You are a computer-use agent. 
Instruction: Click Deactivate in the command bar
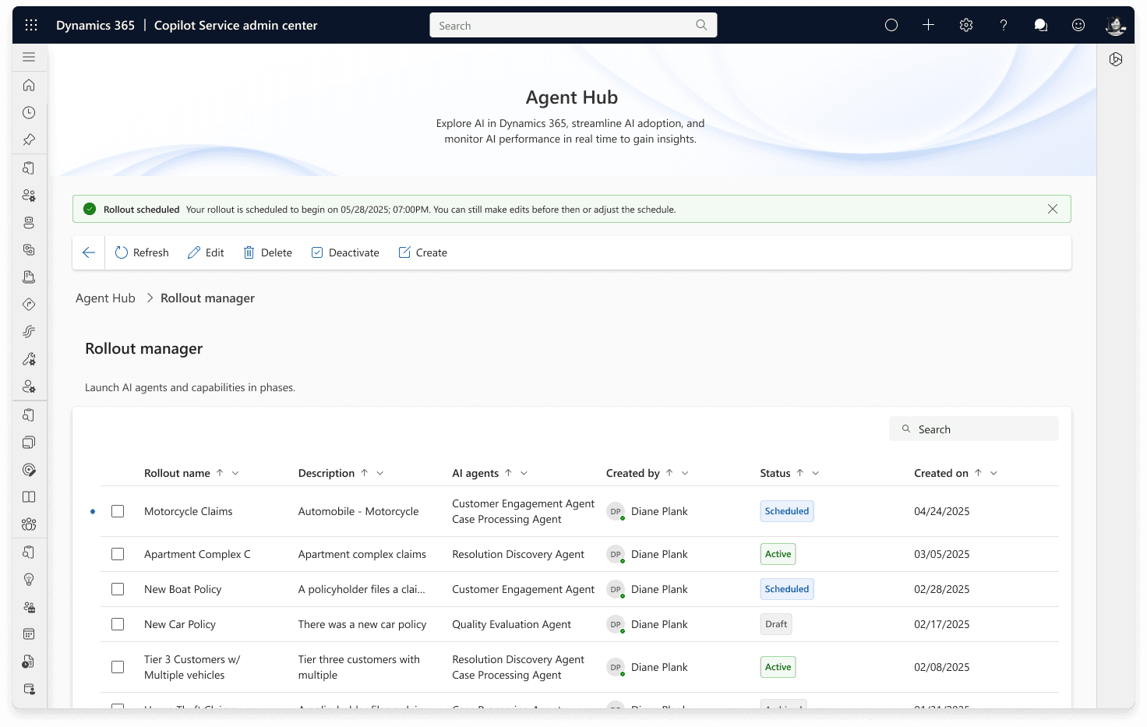coord(345,252)
